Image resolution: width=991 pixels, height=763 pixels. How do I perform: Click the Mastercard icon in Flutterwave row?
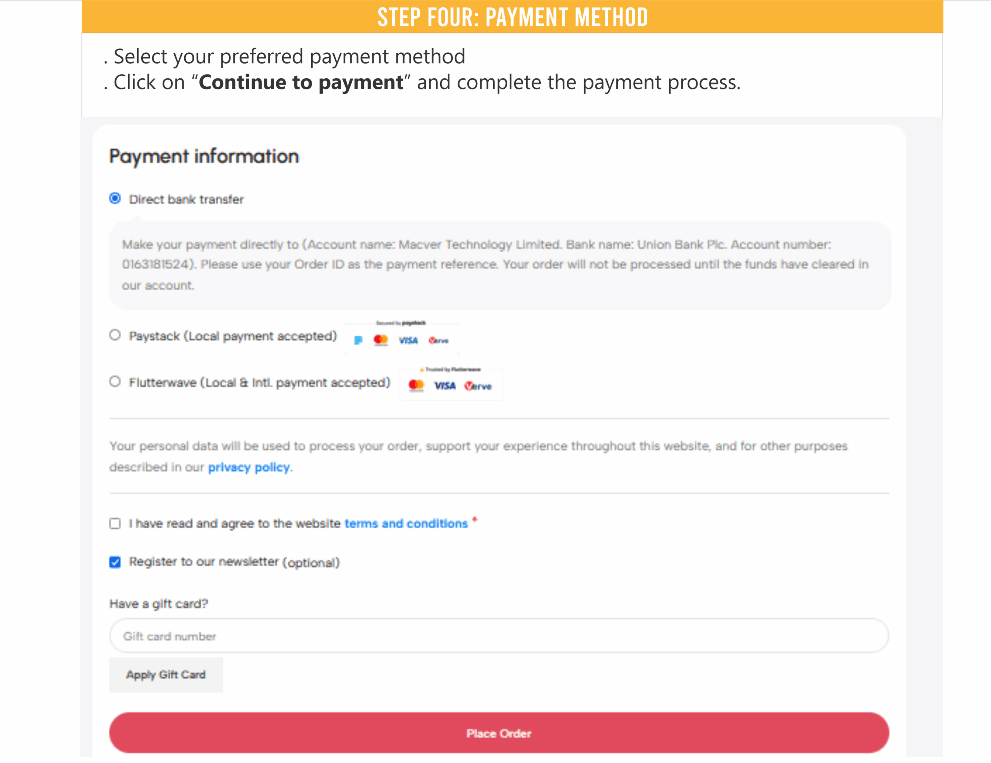click(416, 385)
